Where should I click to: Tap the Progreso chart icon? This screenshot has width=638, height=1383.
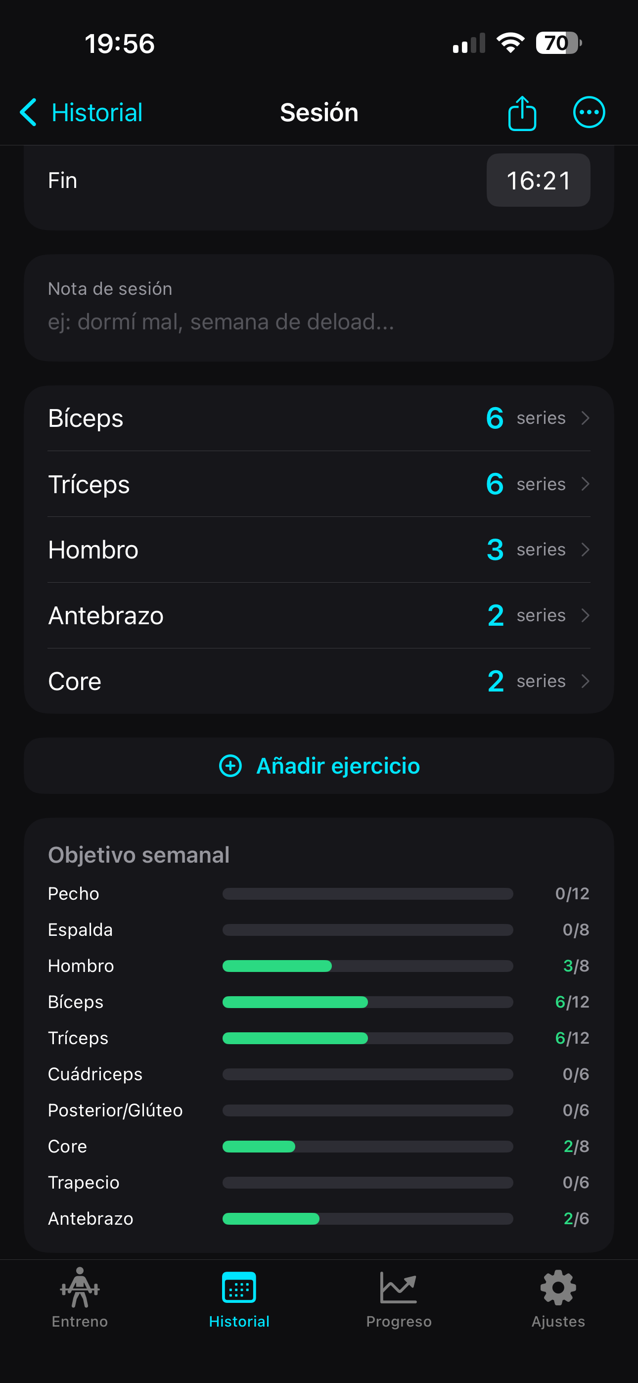pyautogui.click(x=399, y=1288)
